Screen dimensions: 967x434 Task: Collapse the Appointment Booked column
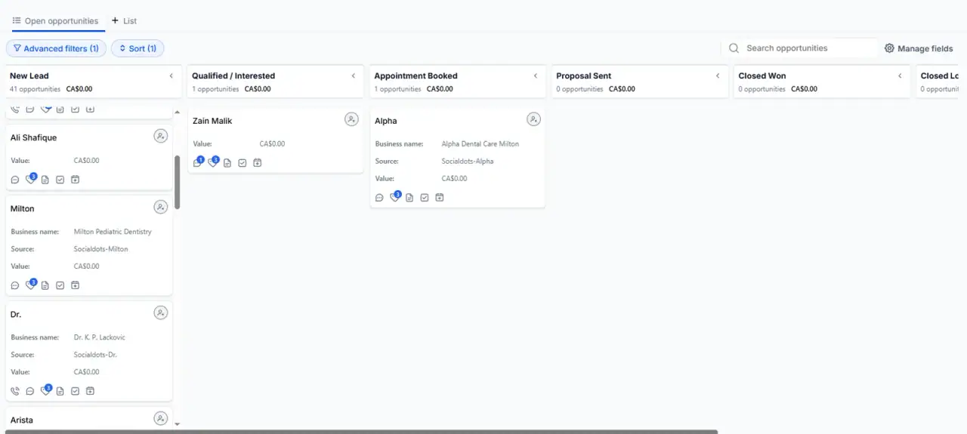click(536, 75)
